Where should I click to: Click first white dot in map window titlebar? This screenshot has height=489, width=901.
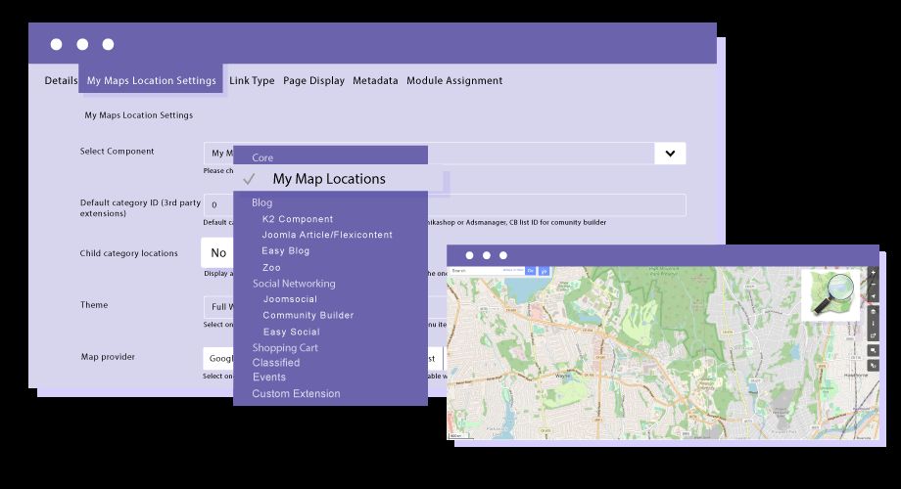tap(469, 255)
